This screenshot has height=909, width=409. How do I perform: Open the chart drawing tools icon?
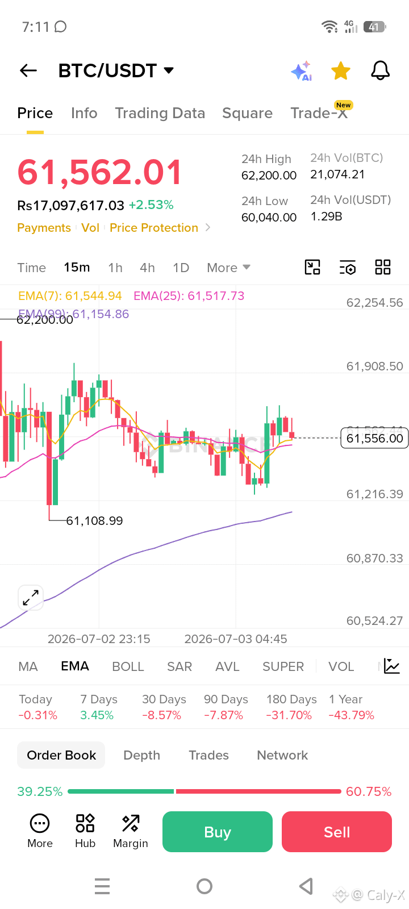click(312, 267)
